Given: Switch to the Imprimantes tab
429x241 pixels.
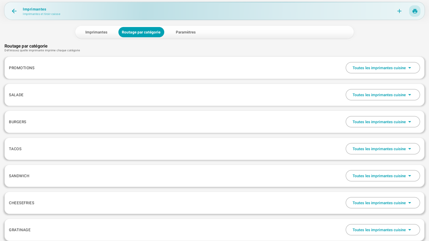Looking at the screenshot, I should coord(96,32).
